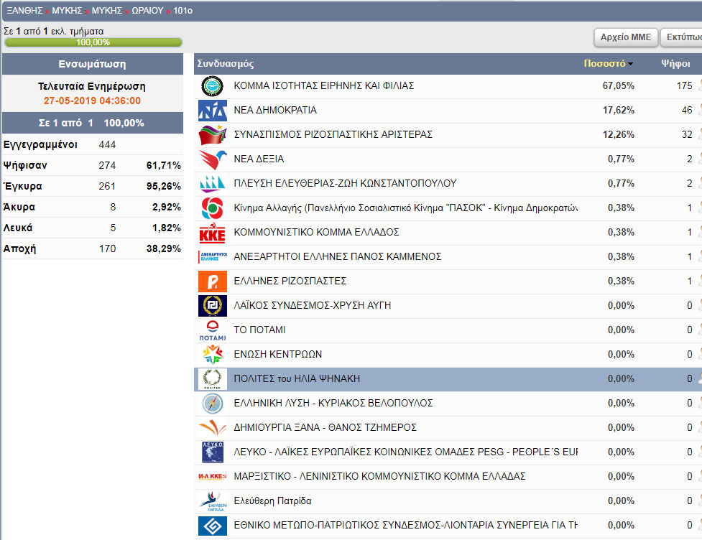Click the 17,62% percentage value
This screenshot has width=702, height=540.
point(618,110)
